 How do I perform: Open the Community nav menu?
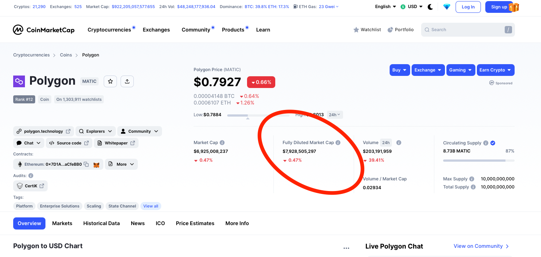pos(196,30)
